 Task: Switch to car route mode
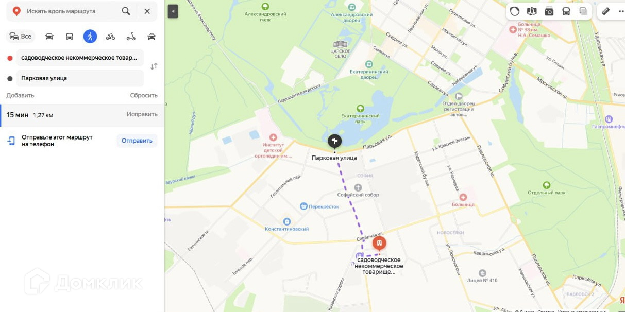coord(49,36)
